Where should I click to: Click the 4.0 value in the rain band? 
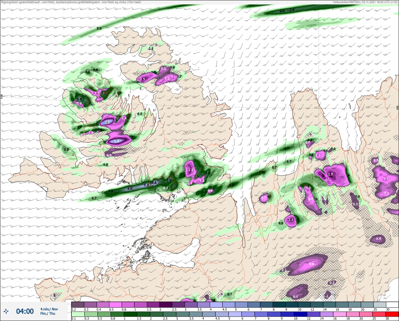[x=130, y=189]
